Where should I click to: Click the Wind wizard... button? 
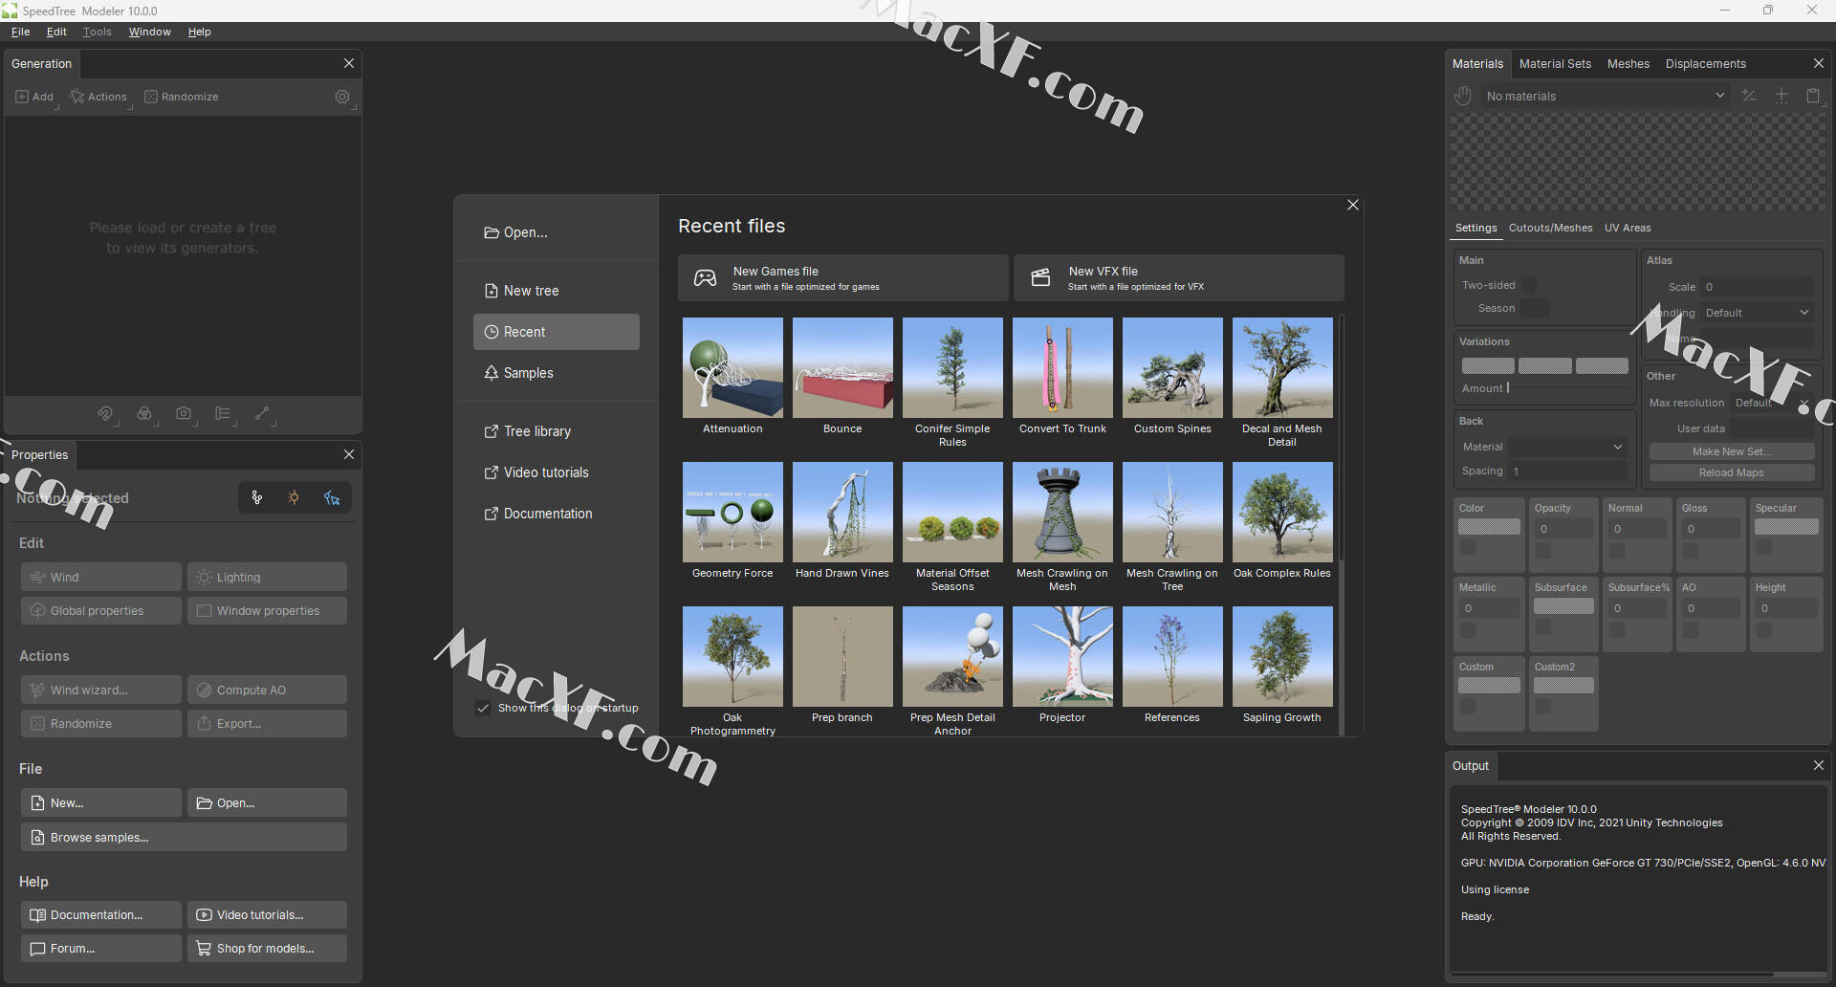(x=101, y=690)
